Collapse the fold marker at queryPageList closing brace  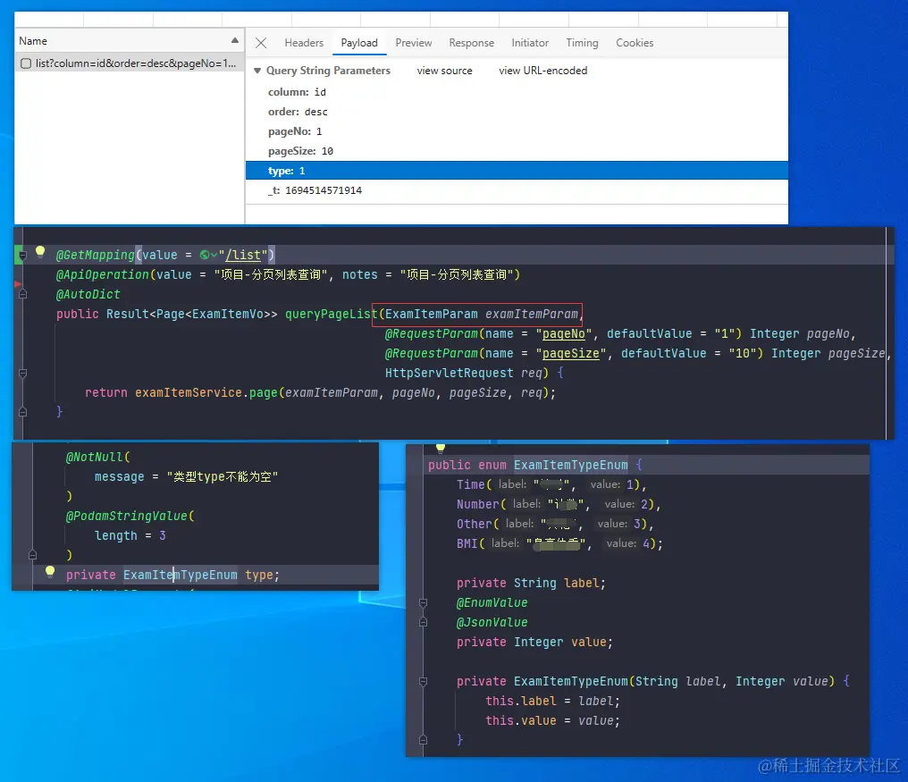coord(22,412)
